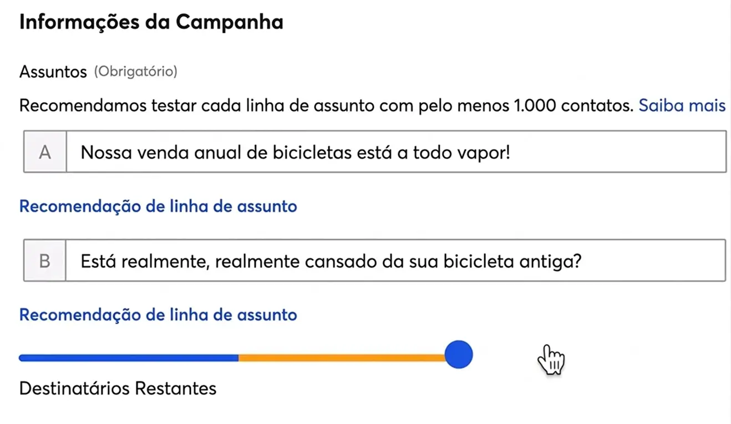Screen dimensions: 731x424
Task: Open Recomendação de linha de assunto below subject B
Action: tap(158, 315)
